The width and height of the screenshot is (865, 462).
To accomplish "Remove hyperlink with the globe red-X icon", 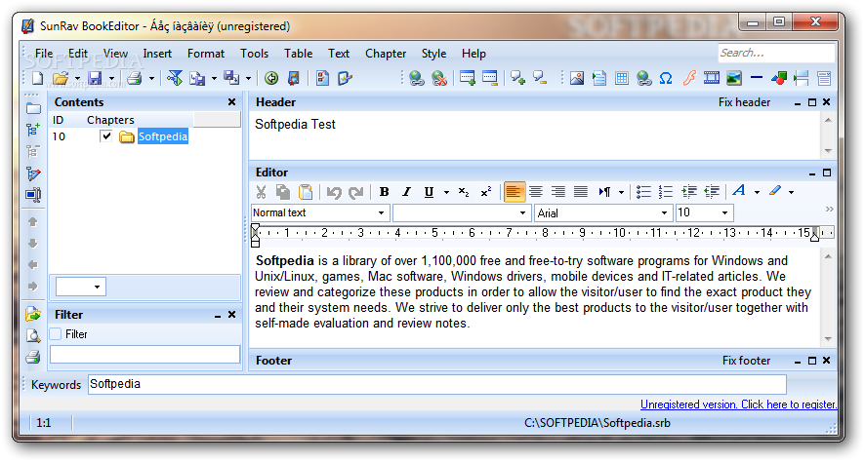I will click(x=439, y=79).
